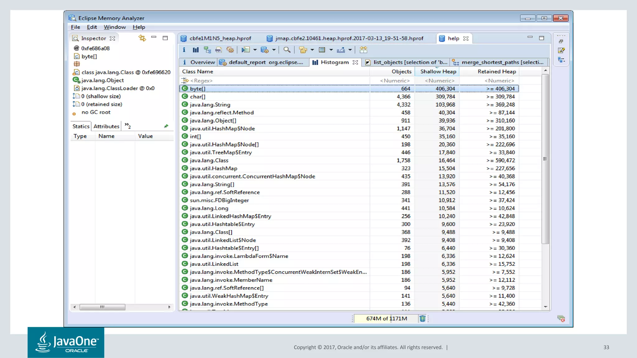Sort by the Retained Heap column header
The width and height of the screenshot is (637, 358).
pos(489,71)
